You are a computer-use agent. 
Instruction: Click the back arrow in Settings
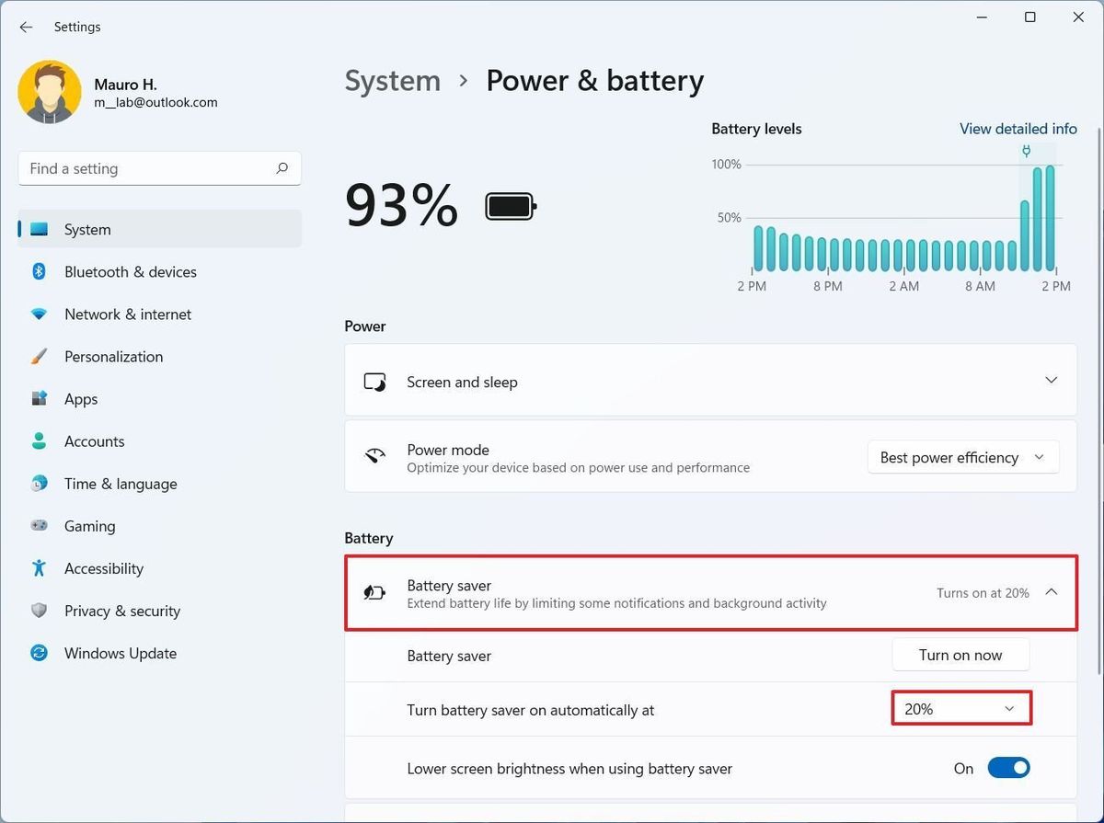point(26,27)
